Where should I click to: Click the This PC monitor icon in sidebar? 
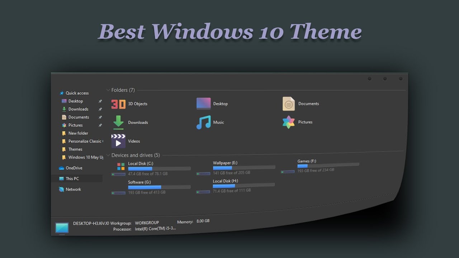pos(61,179)
